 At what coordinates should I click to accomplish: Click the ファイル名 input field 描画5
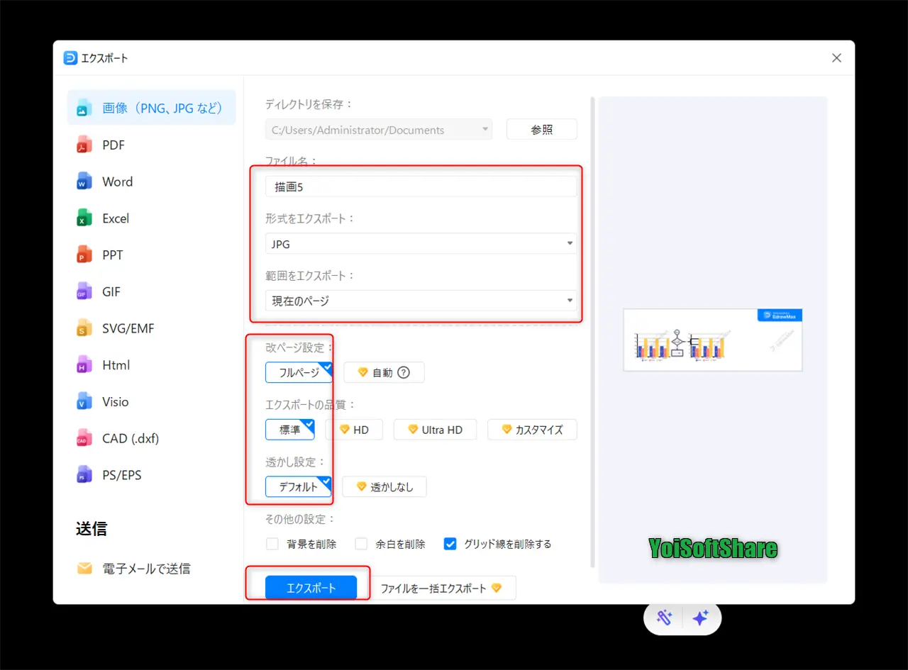point(421,186)
